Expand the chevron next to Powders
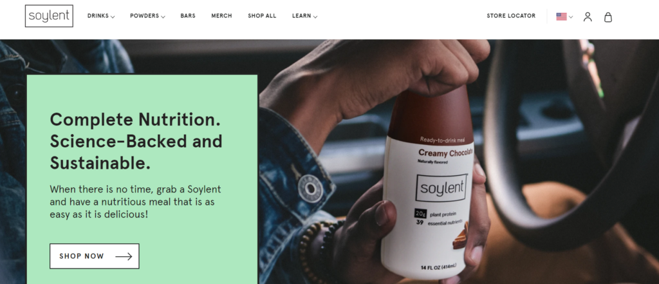The height and width of the screenshot is (284, 659). point(163,17)
